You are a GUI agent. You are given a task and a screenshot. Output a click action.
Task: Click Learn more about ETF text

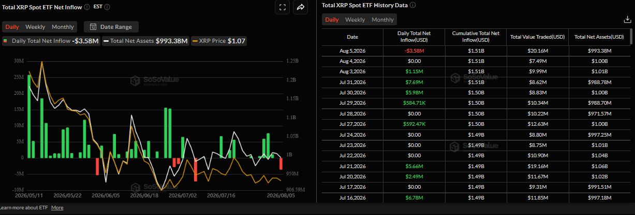tap(25, 208)
